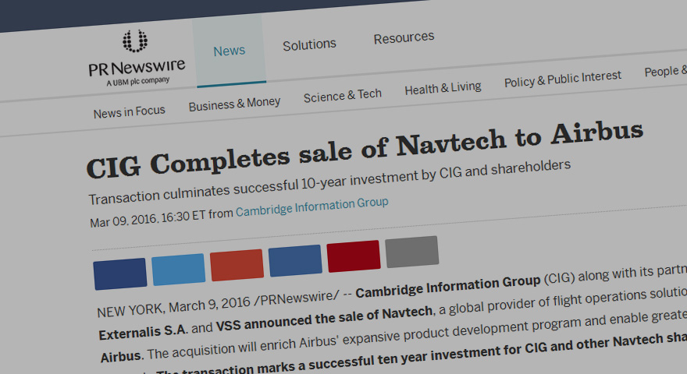Click the article subtitle about 10-year investment
Image resolution: width=687 pixels, height=374 pixels.
click(329, 181)
